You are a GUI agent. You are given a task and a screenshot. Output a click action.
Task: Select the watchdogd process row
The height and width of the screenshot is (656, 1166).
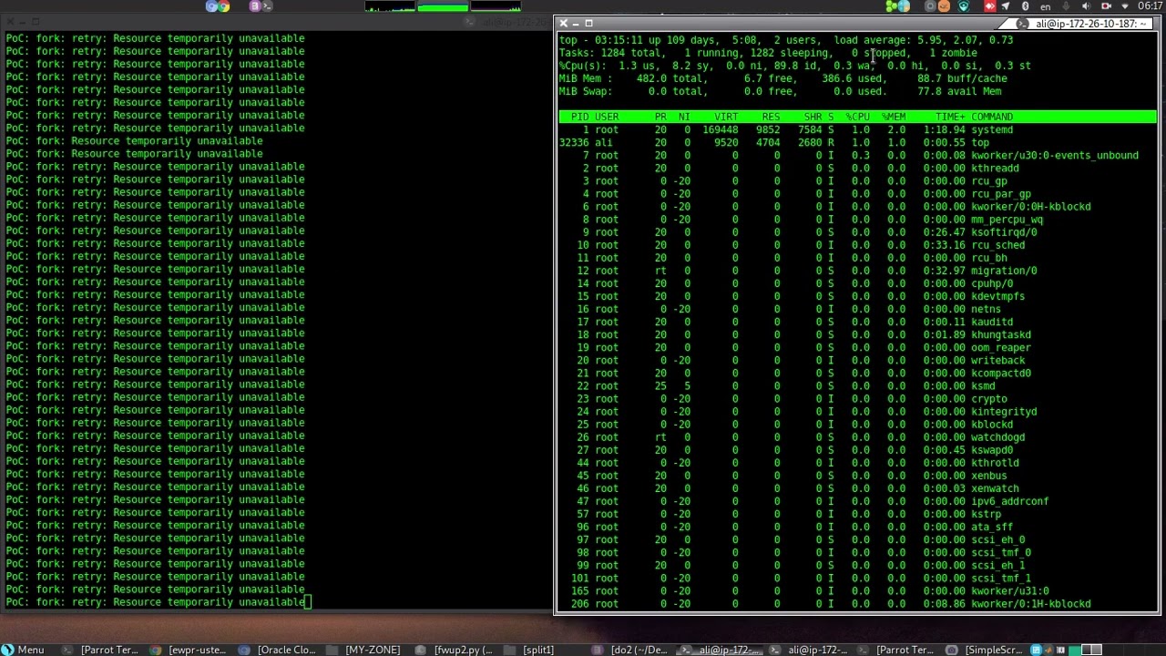point(857,437)
